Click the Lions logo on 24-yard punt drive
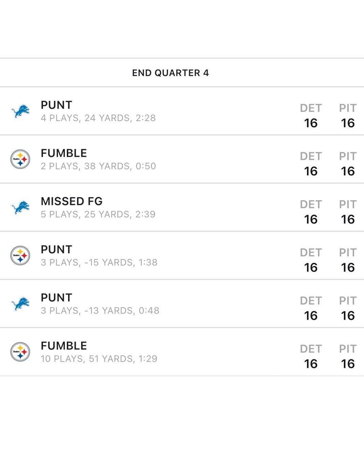 click(20, 111)
